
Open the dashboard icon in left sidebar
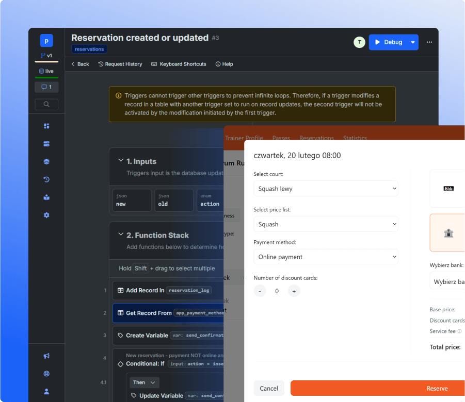(x=46, y=126)
